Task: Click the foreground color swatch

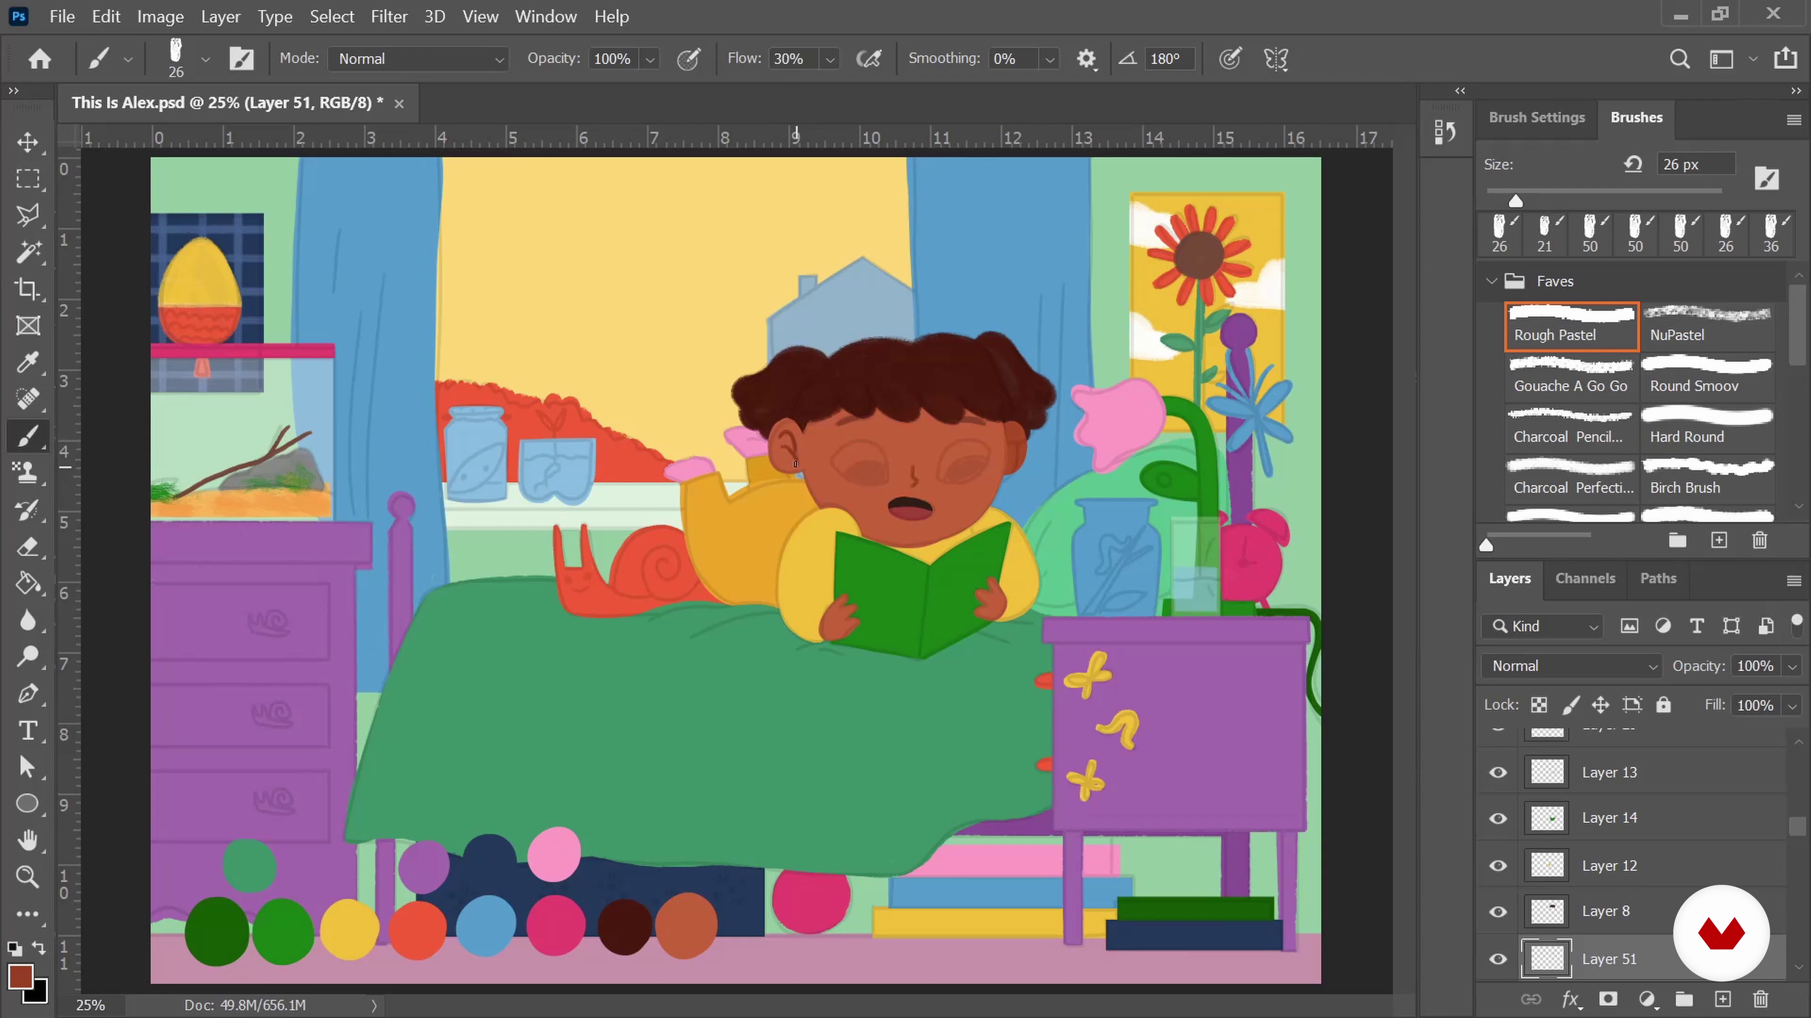Action: tap(20, 976)
